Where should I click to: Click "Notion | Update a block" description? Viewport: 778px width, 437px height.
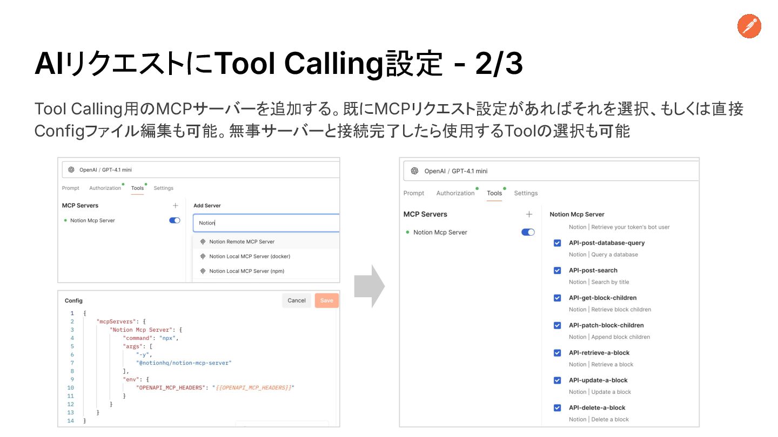coord(600,392)
